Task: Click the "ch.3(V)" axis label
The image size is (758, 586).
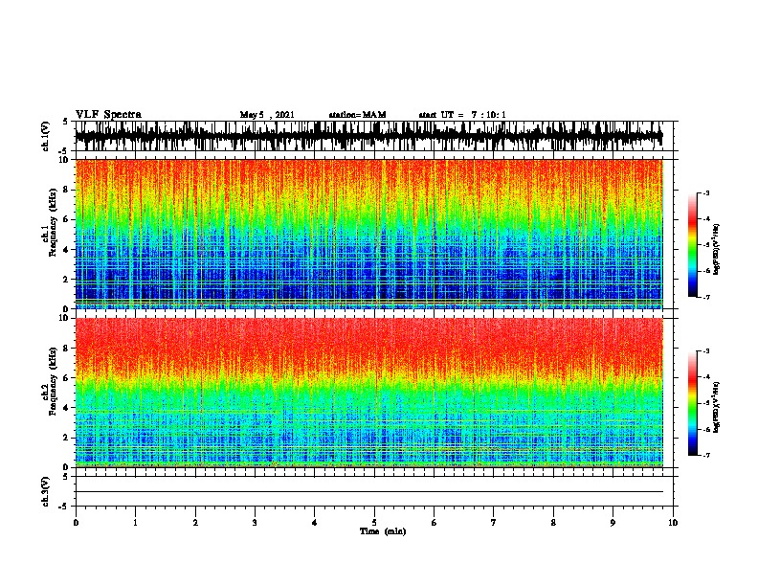Action: click(x=46, y=491)
